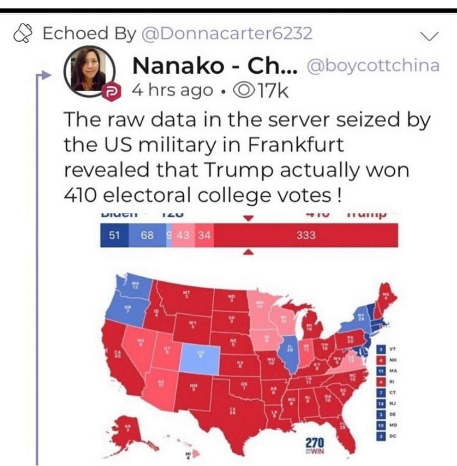Open the @boycottchina handle link

372,66
